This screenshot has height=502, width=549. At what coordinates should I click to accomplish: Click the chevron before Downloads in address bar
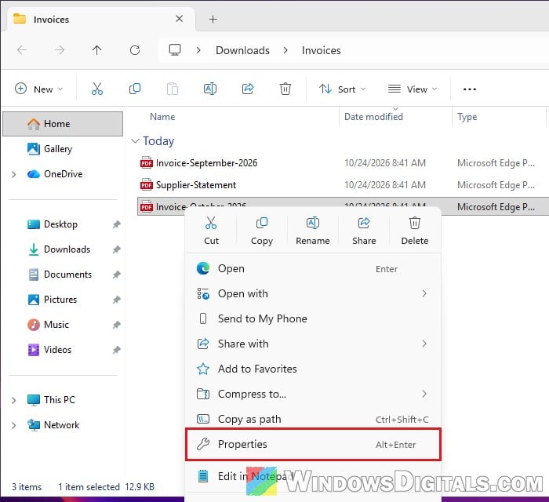198,50
